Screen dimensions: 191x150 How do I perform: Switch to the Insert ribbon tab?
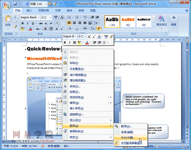pyautogui.click(x=29, y=10)
